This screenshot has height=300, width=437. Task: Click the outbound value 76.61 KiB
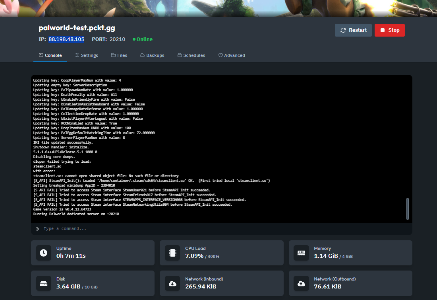[x=327, y=286]
